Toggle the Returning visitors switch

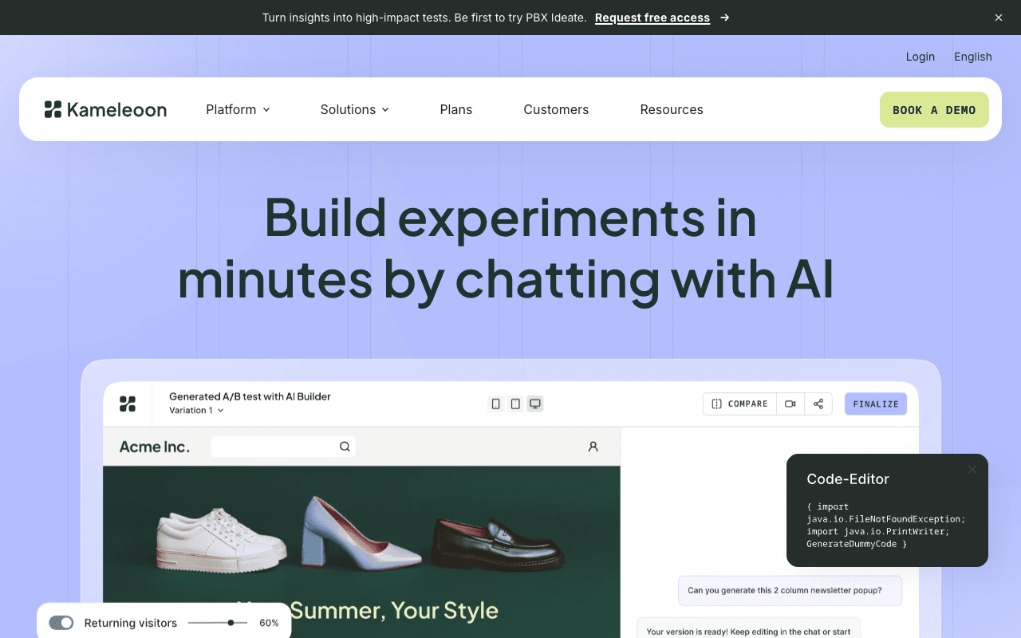(61, 623)
